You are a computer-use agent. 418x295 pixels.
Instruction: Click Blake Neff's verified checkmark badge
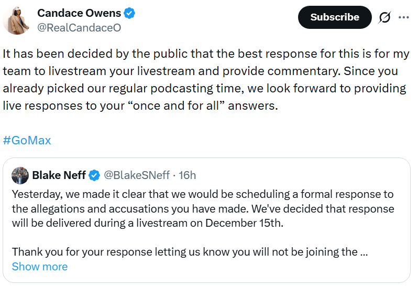tap(94, 175)
